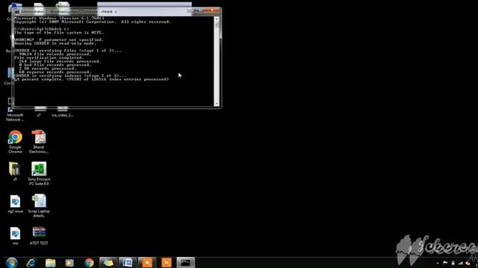Select the ice_video_2 desktop file
The width and height of the screenshot is (478, 268).
[62, 112]
